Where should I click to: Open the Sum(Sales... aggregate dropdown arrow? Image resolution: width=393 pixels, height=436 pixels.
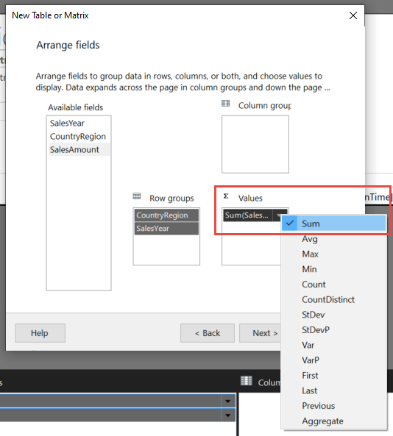279,215
